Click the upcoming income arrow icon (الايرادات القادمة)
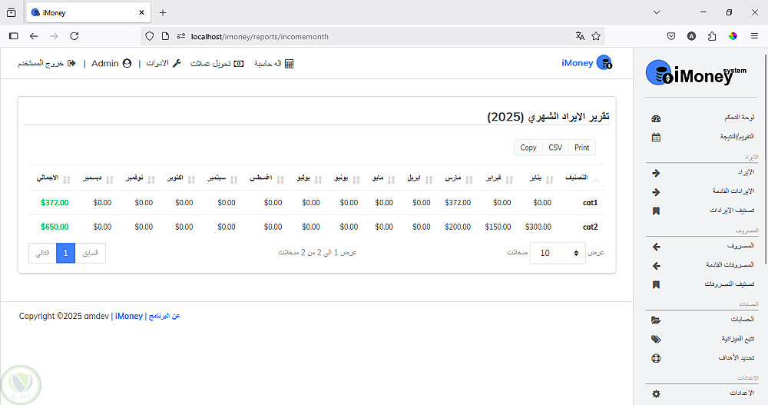The image size is (768, 405). tap(657, 192)
